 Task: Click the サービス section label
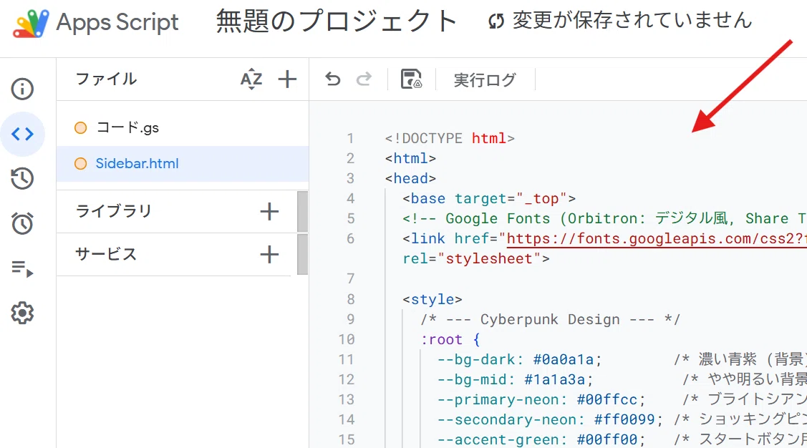(106, 254)
